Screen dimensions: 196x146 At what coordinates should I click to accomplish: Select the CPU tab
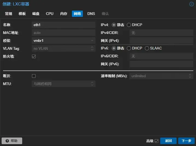point(50,14)
